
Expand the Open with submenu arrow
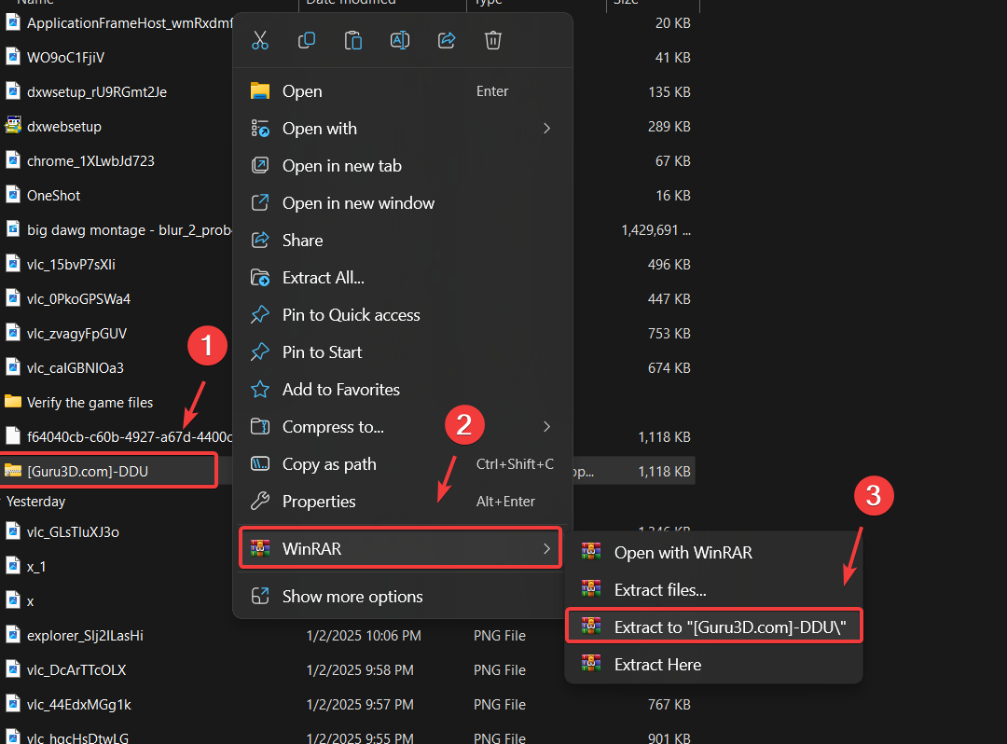[547, 129]
